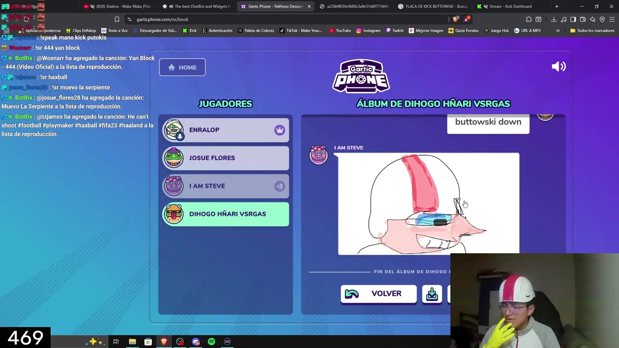Open the Instagram bookmark
The image size is (619, 348).
pos(368,30)
